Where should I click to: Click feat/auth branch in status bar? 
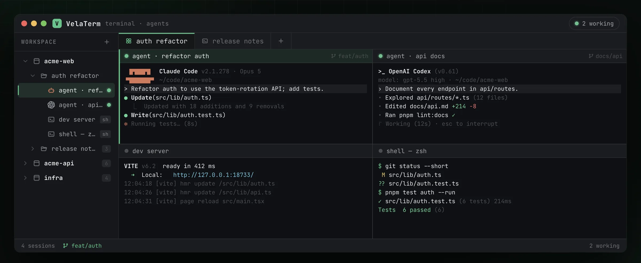(82, 246)
